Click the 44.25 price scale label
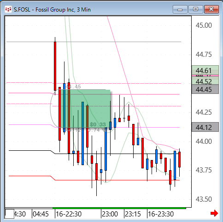 coord(204,112)
